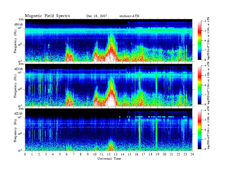Click hour tick "1" on time axis
The width and height of the screenshot is (229, 177).
(x=32, y=154)
